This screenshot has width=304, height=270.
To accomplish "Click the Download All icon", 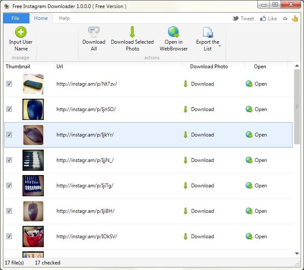I will [94, 32].
